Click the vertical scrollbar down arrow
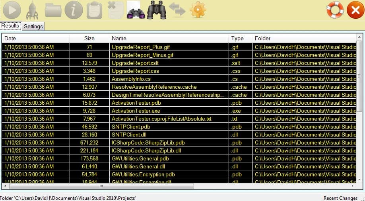 pos(359,180)
